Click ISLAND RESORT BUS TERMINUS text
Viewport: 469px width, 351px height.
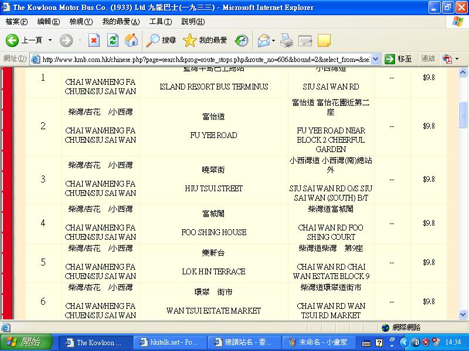(x=214, y=87)
